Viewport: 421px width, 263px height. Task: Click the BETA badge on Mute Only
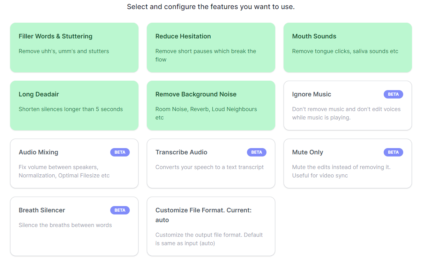[393, 152]
